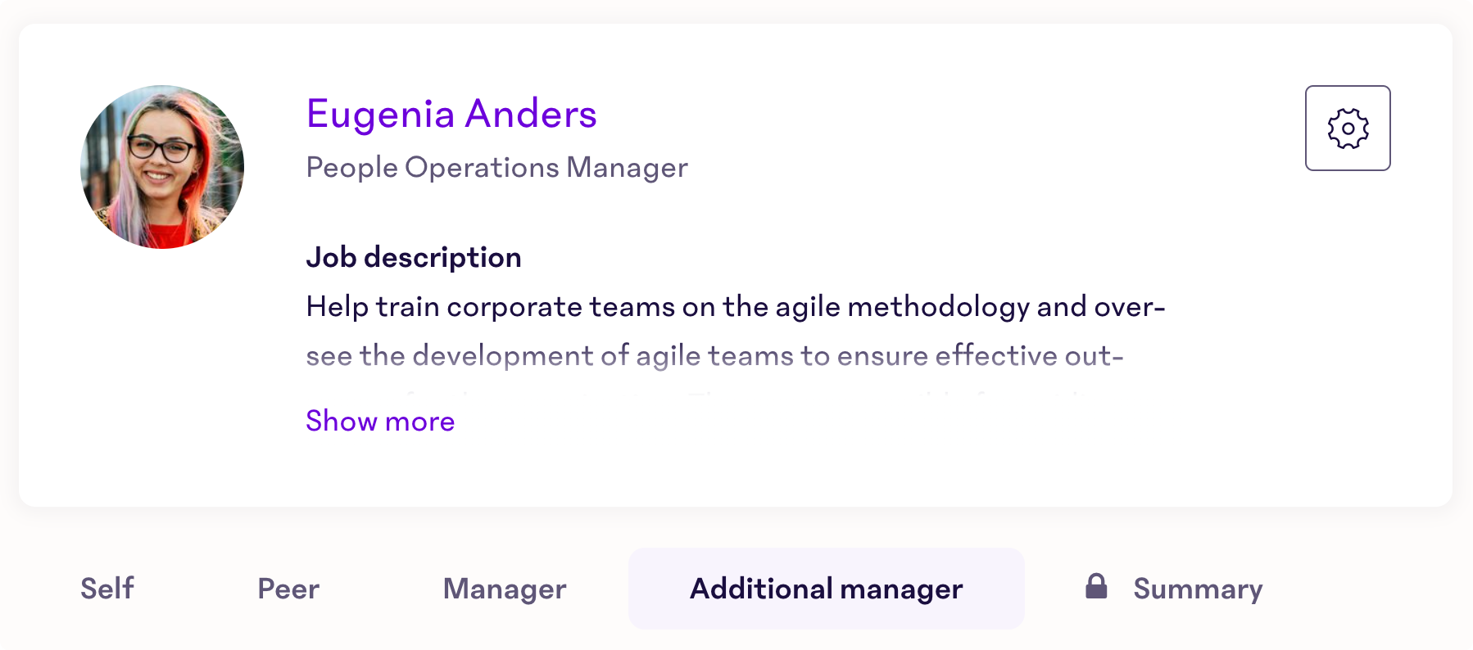Click the glasses on the avatar photo
This screenshot has width=1473, height=650.
161,148
